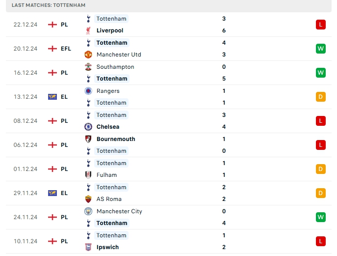Click the EFL competition label on 20.12.24
The image size is (337, 256).
tap(66, 49)
